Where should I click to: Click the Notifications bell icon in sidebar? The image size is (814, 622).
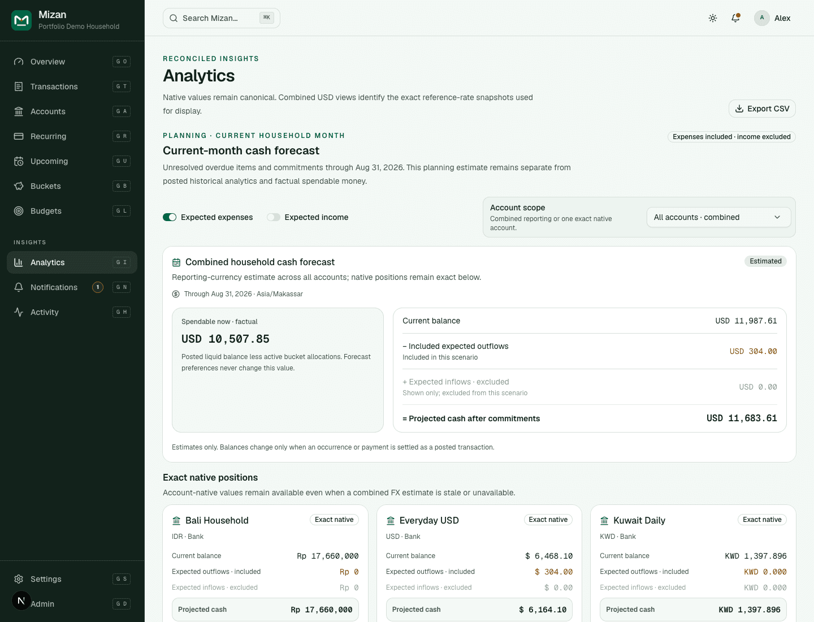19,287
